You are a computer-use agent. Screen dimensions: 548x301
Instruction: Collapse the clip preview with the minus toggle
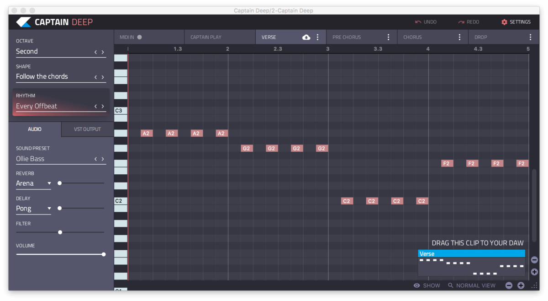pos(534,259)
